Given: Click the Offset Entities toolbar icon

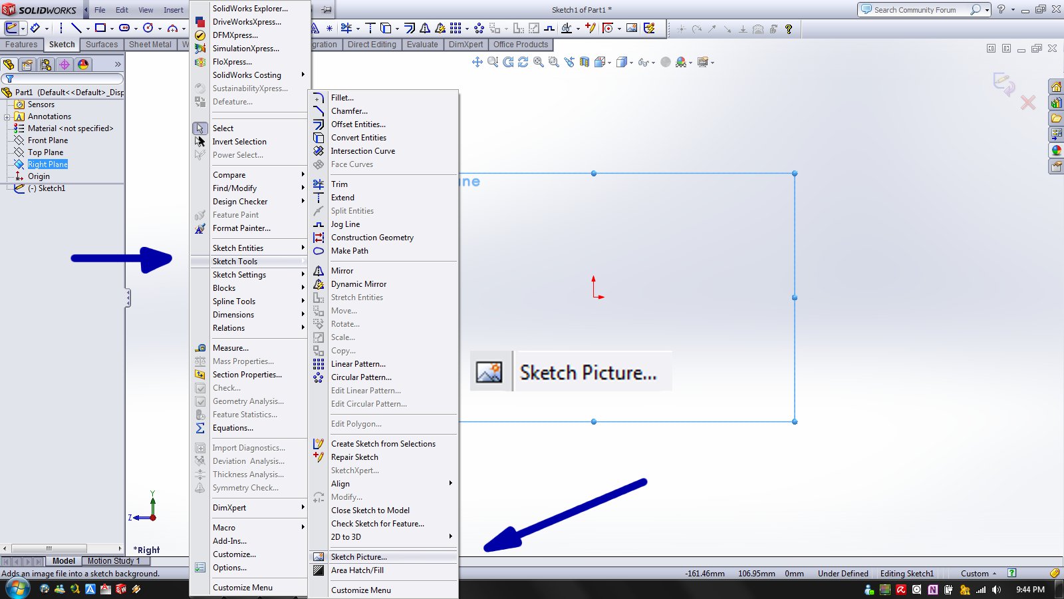Looking at the screenshot, I should click(410, 28).
